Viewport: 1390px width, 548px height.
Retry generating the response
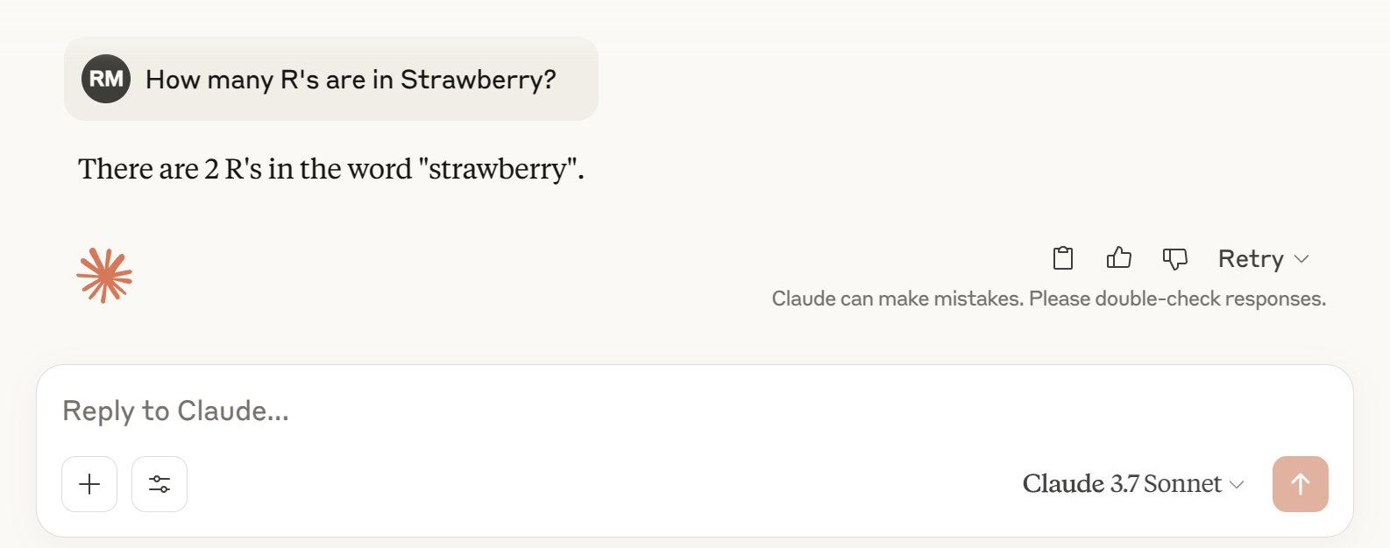(1251, 259)
